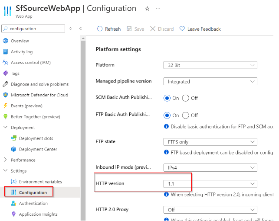Open the FTP state dropdown showing FTPS only
279x221 pixels.
(x=210, y=142)
